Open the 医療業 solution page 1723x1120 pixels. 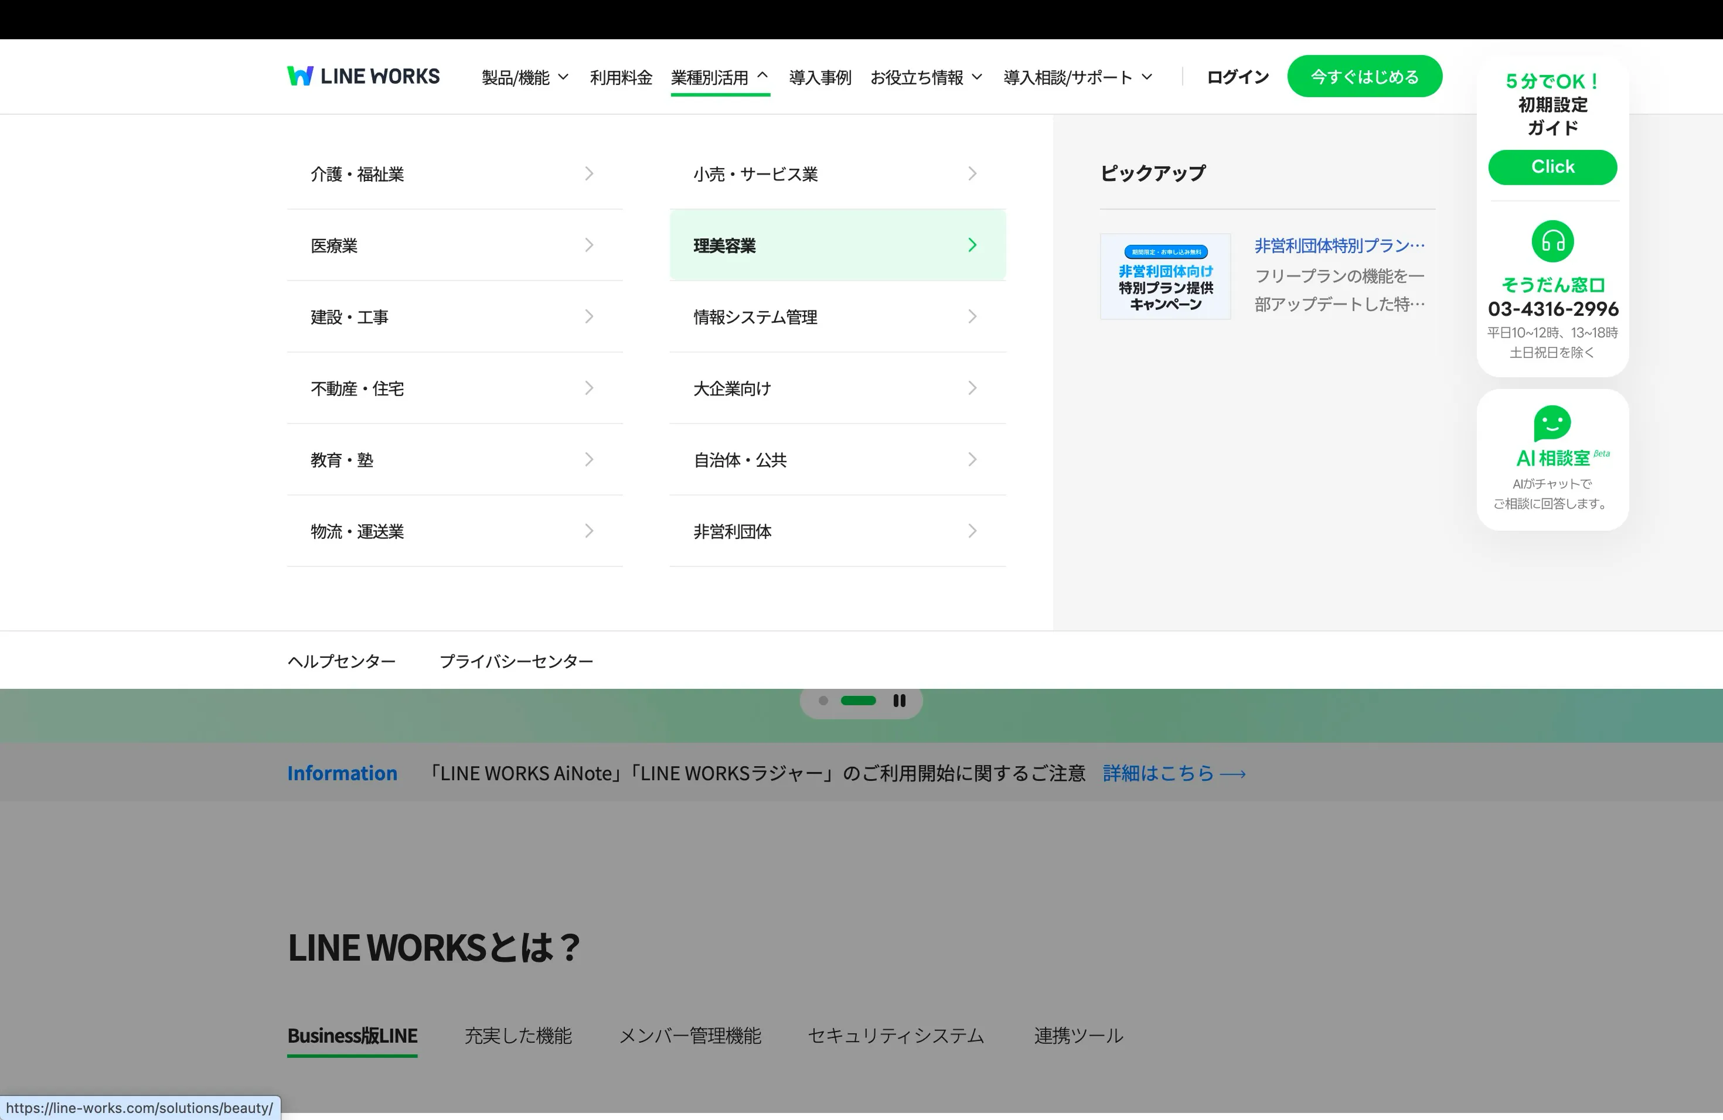[x=455, y=245]
